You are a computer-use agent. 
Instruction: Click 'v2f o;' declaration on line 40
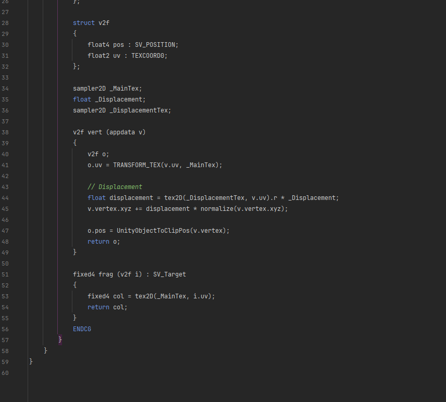click(x=98, y=154)
